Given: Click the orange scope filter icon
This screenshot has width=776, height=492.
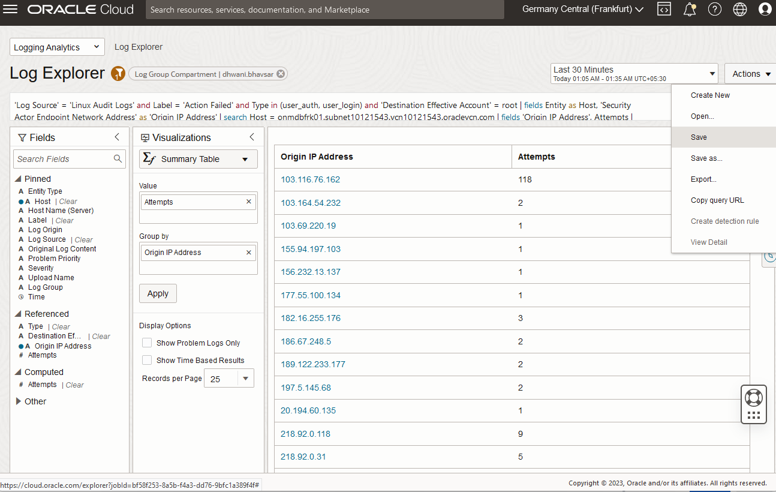Looking at the screenshot, I should coord(118,73).
